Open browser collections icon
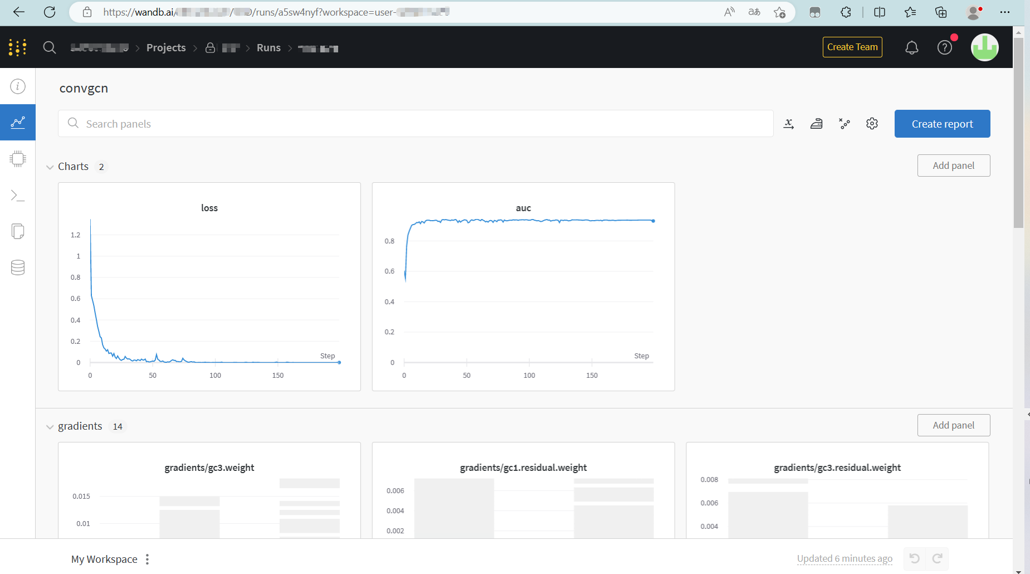Image resolution: width=1030 pixels, height=574 pixels. tap(941, 12)
